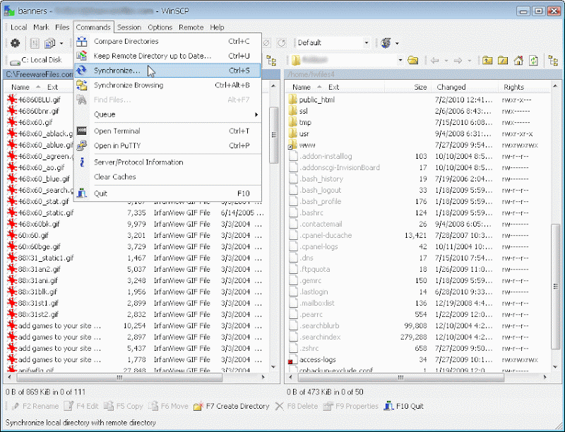Sort remote panel by Size column
The width and height of the screenshot is (565, 432).
[x=408, y=87]
